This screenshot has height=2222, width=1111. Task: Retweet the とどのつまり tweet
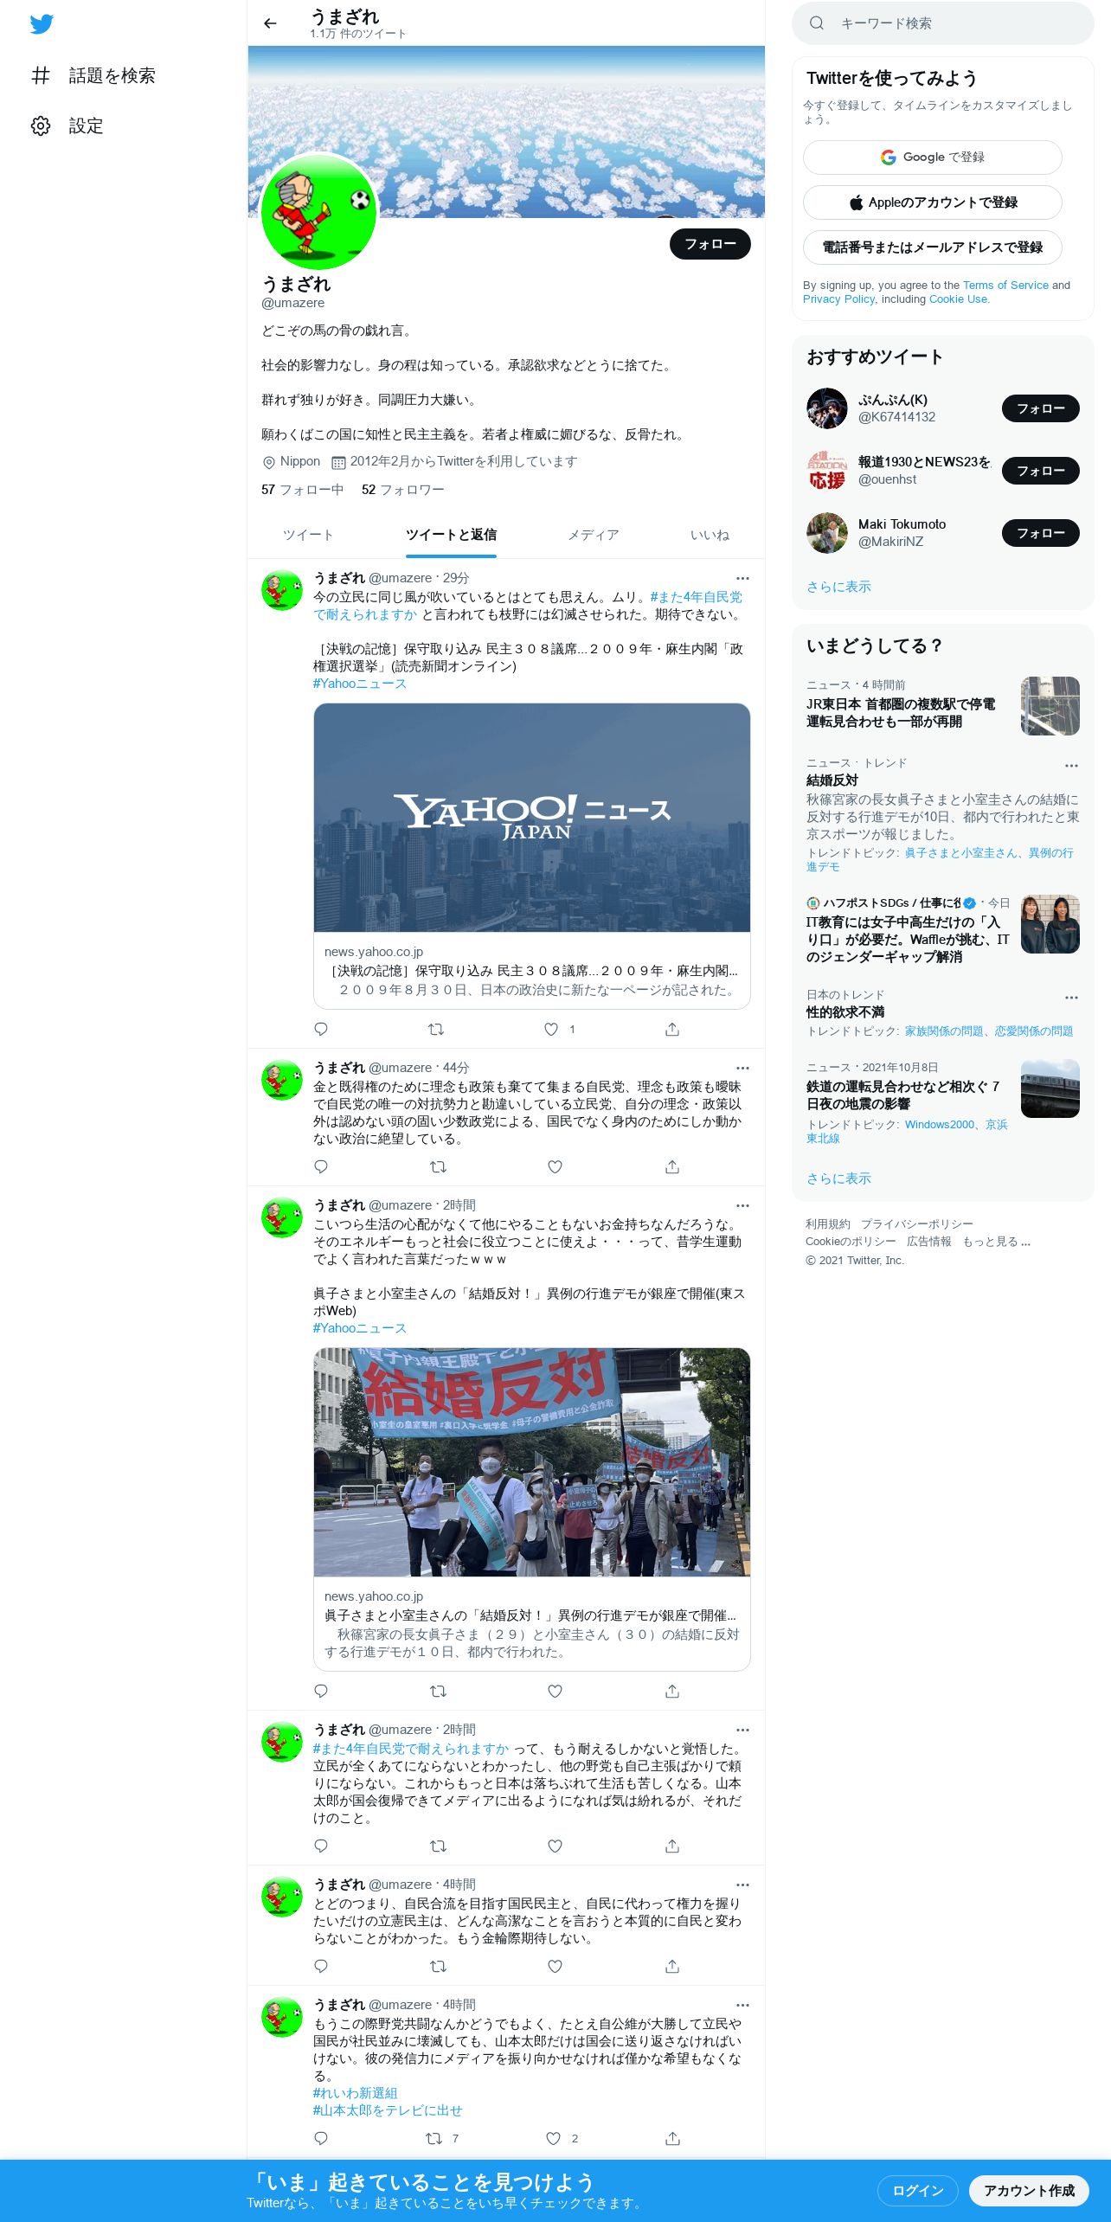(439, 1966)
